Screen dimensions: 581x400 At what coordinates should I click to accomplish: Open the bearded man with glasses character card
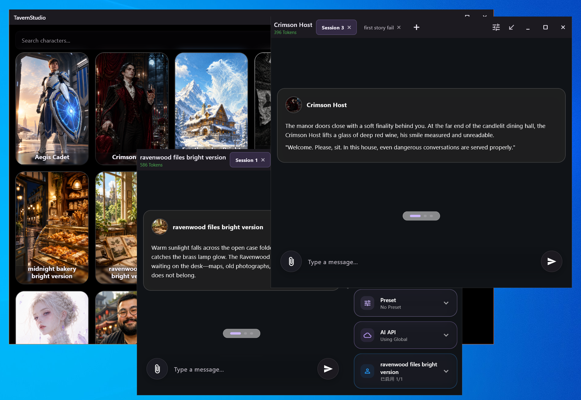116,317
